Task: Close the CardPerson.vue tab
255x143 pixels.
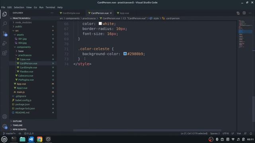Action: pyautogui.click(x=111, y=13)
